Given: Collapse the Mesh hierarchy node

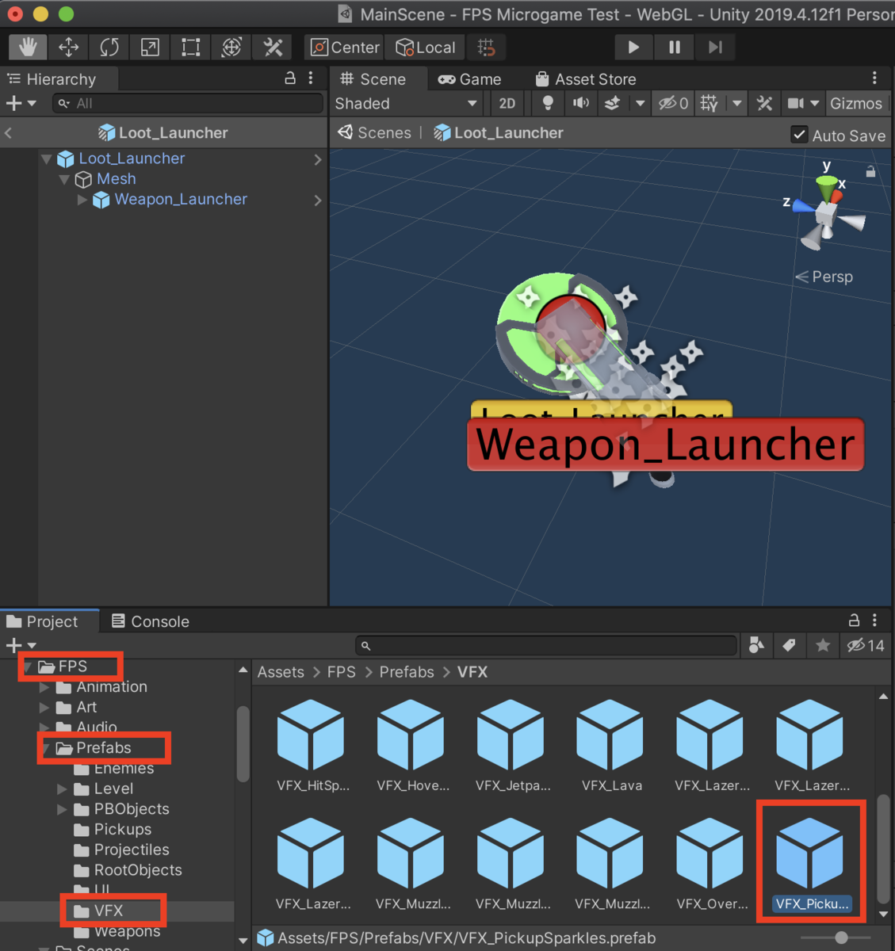Looking at the screenshot, I should pyautogui.click(x=64, y=180).
